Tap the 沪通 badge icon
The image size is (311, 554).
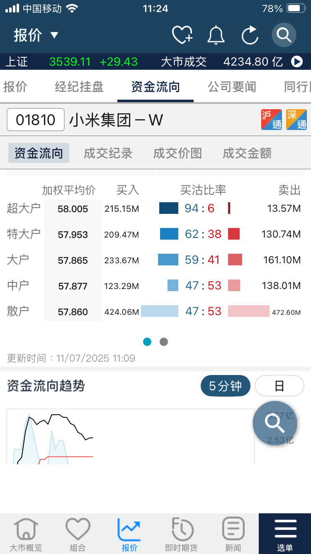pyautogui.click(x=272, y=120)
